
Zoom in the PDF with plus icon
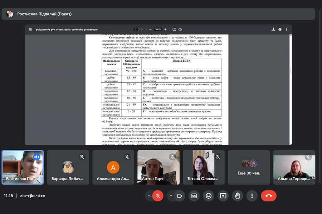pyautogui.click(x=166, y=29)
